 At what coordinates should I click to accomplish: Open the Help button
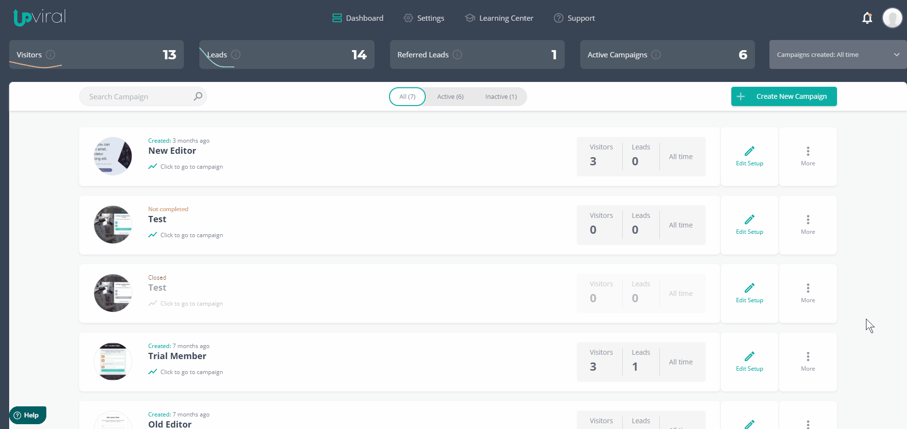click(x=28, y=415)
